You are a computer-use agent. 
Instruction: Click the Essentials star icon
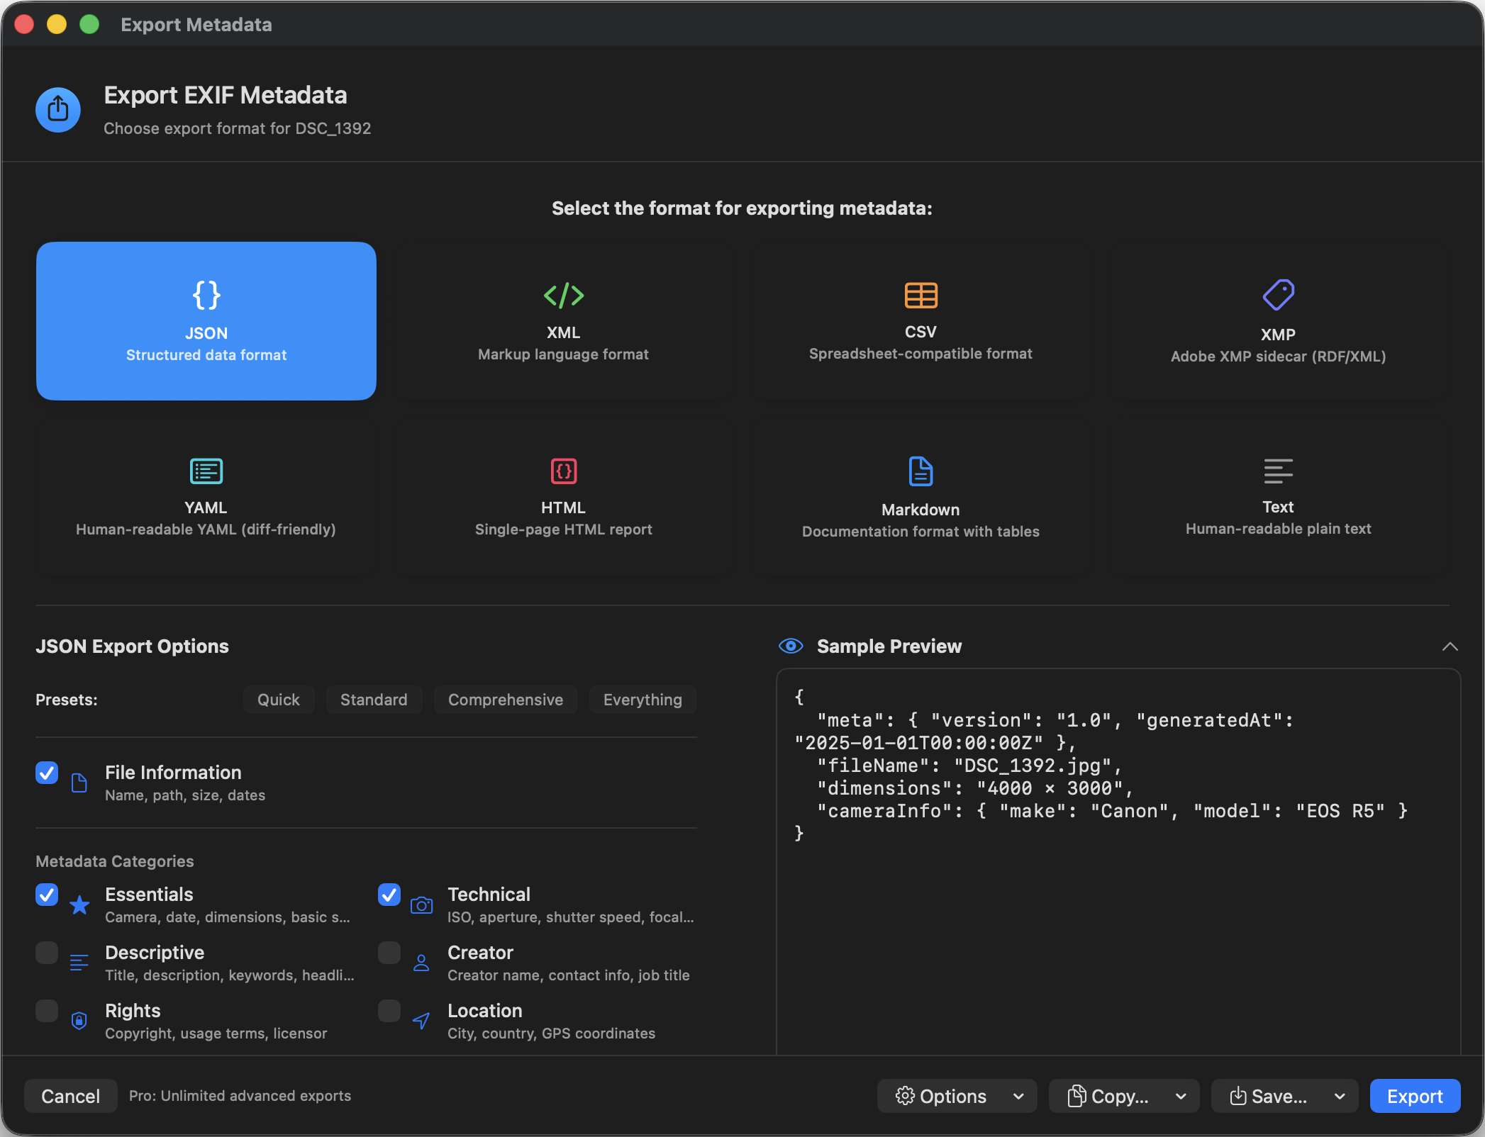pyautogui.click(x=79, y=904)
